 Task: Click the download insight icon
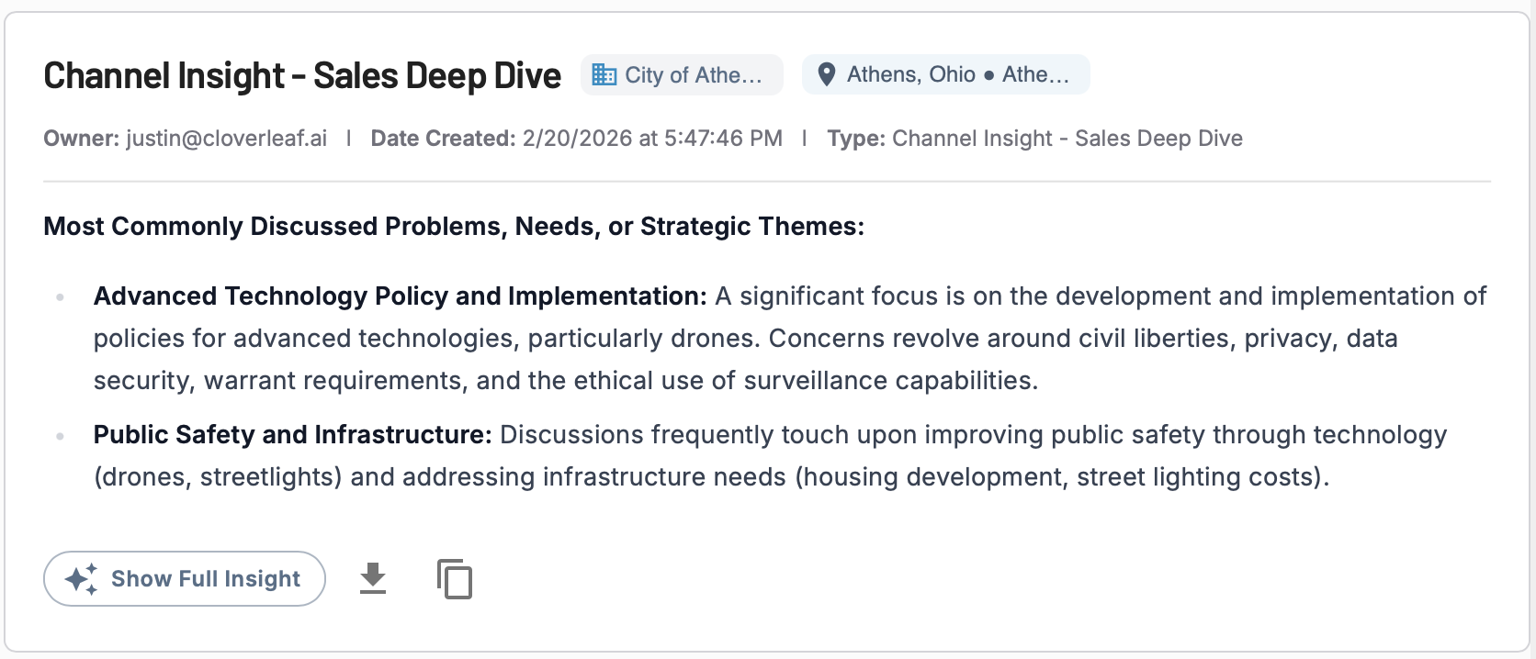(372, 579)
